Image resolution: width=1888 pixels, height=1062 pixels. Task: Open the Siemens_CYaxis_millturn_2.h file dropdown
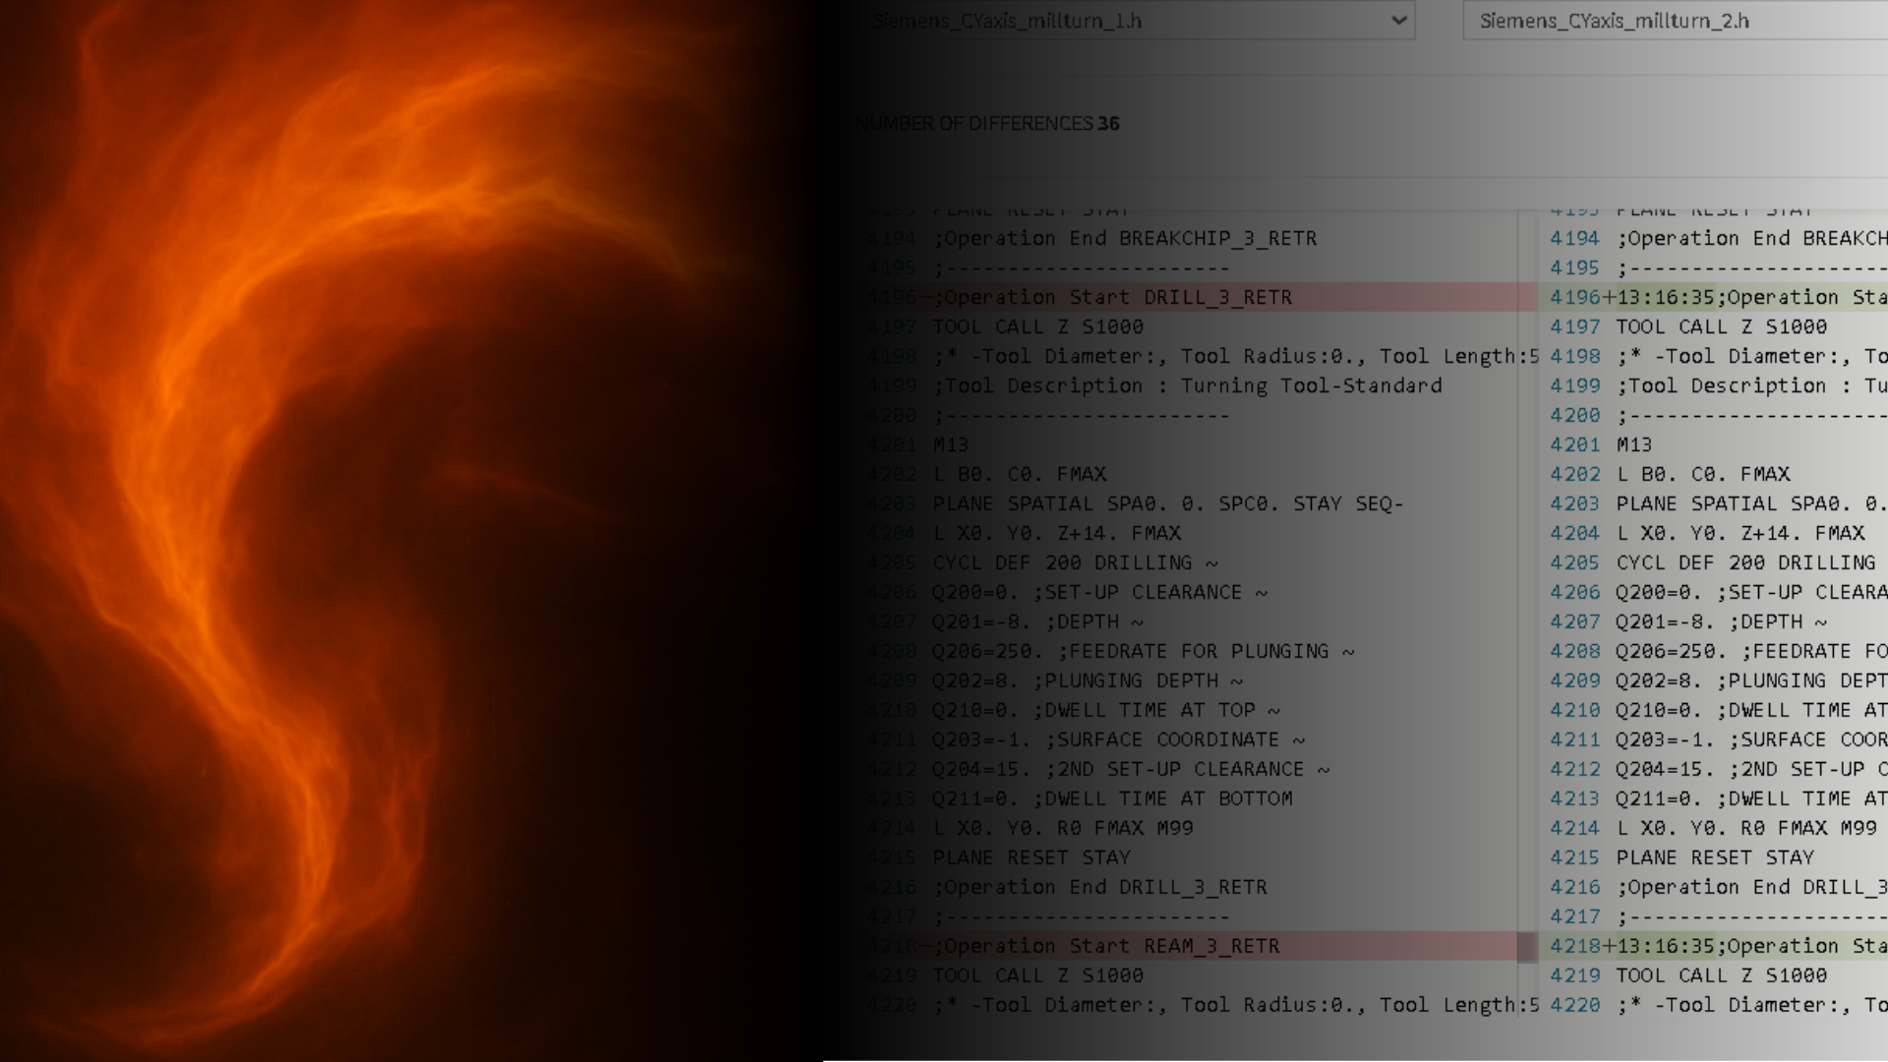[x=1672, y=21]
